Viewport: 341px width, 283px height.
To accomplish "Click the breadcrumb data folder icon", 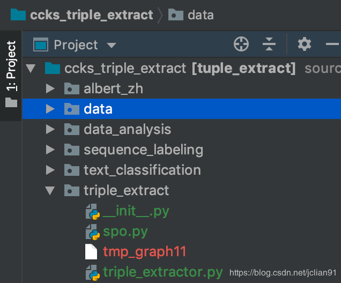I will tap(176, 14).
